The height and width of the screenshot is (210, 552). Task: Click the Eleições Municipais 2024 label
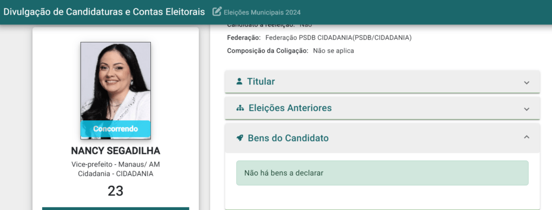[262, 12]
